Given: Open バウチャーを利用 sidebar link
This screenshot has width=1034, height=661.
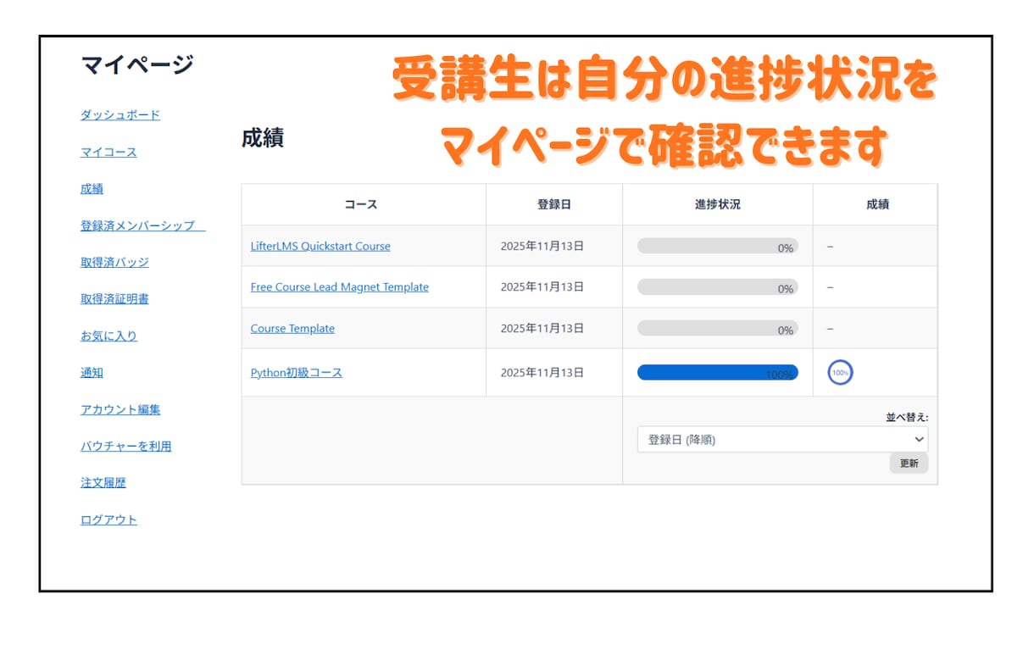Looking at the screenshot, I should point(126,446).
